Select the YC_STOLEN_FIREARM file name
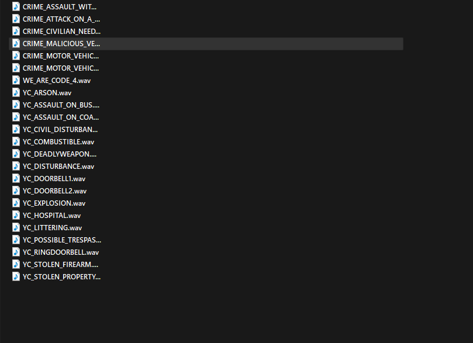The height and width of the screenshot is (343, 473). click(x=60, y=264)
